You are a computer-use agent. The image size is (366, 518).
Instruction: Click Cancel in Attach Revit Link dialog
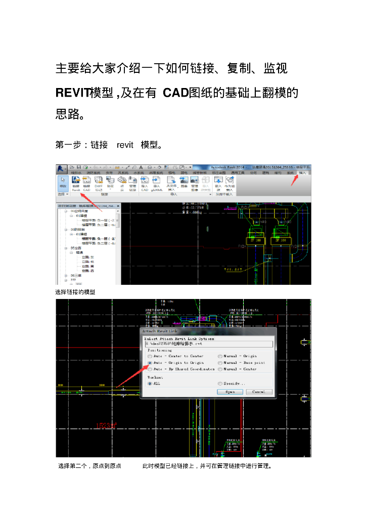coord(259,392)
